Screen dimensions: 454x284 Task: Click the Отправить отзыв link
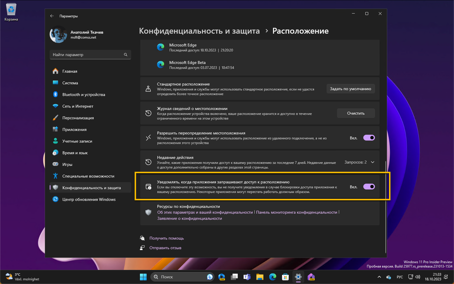[x=165, y=248]
